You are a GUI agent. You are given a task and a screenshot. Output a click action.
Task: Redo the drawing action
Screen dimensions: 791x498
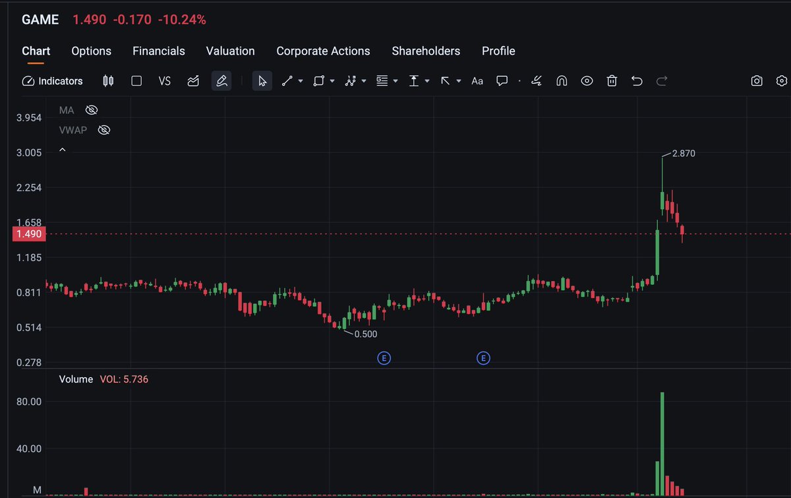[x=662, y=81]
